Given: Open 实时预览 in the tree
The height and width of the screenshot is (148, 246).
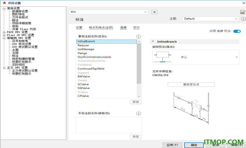Looking at the screenshot, I should pyautogui.click(x=19, y=65).
